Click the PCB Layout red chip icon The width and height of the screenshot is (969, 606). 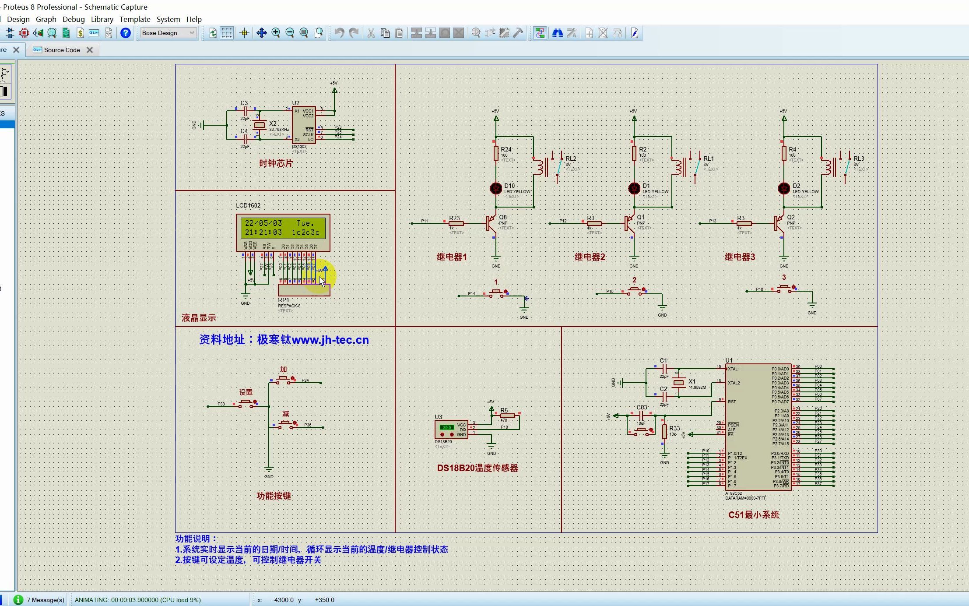pos(24,33)
